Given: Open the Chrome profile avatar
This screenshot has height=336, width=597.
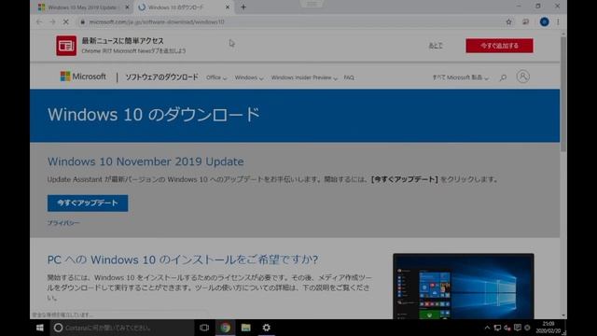Looking at the screenshot, I should [544, 22].
